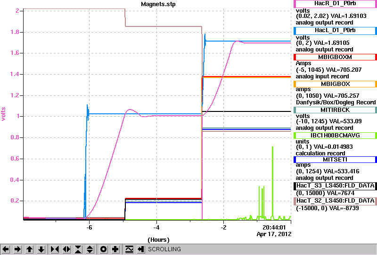Click the Magnets.stp graph title
The height and width of the screenshot is (255, 377).
(x=158, y=4)
